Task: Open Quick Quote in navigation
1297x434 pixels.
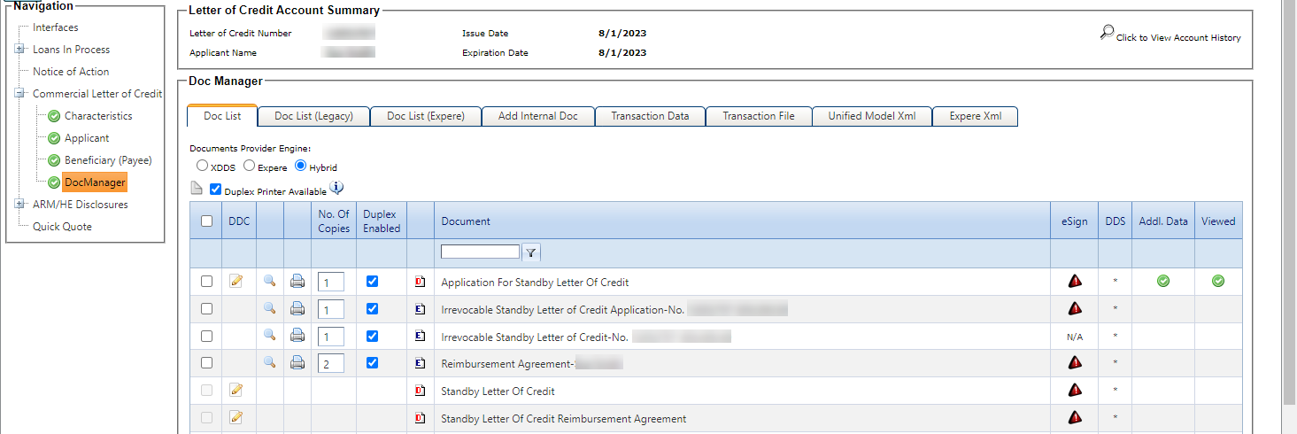Action: tap(62, 227)
